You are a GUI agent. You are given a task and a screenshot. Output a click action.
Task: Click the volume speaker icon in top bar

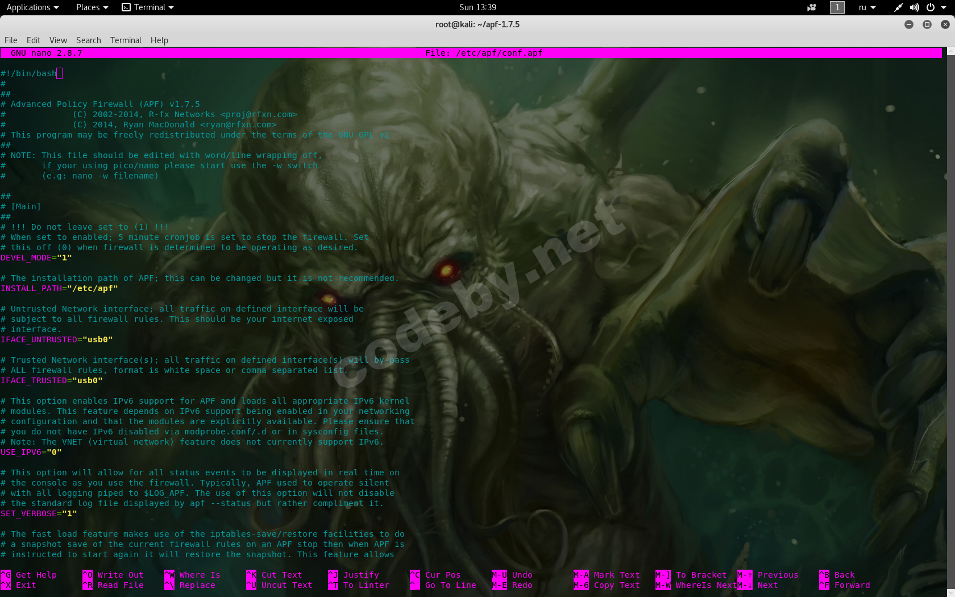click(914, 7)
